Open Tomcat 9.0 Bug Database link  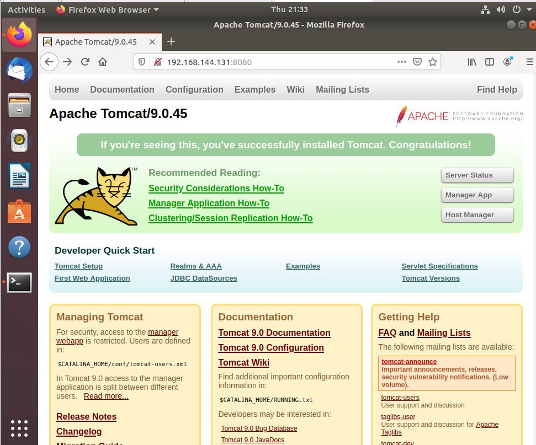coord(259,428)
